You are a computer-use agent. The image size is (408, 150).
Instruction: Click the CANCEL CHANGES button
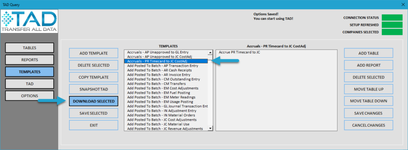tap(369, 125)
